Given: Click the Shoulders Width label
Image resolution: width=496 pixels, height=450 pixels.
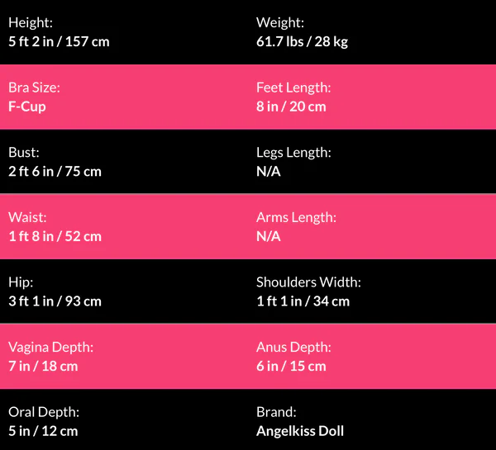Looking at the screenshot, I should pos(308,282).
